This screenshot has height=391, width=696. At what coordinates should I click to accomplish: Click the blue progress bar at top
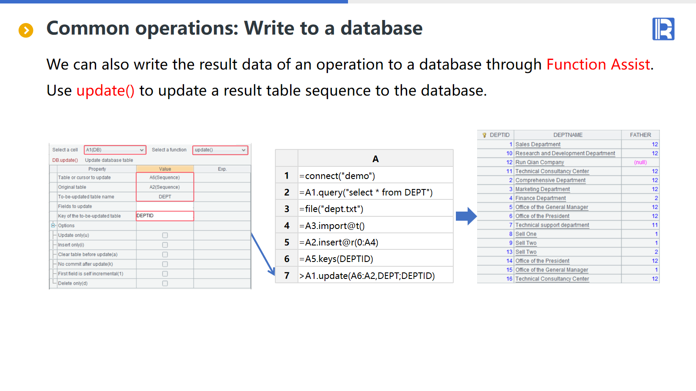[174, 2]
